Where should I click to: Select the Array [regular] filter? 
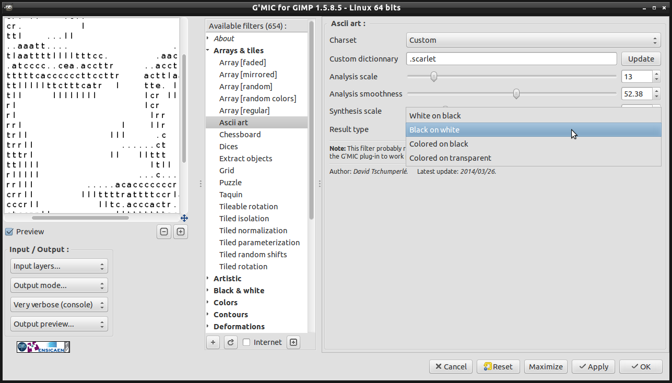click(x=245, y=111)
